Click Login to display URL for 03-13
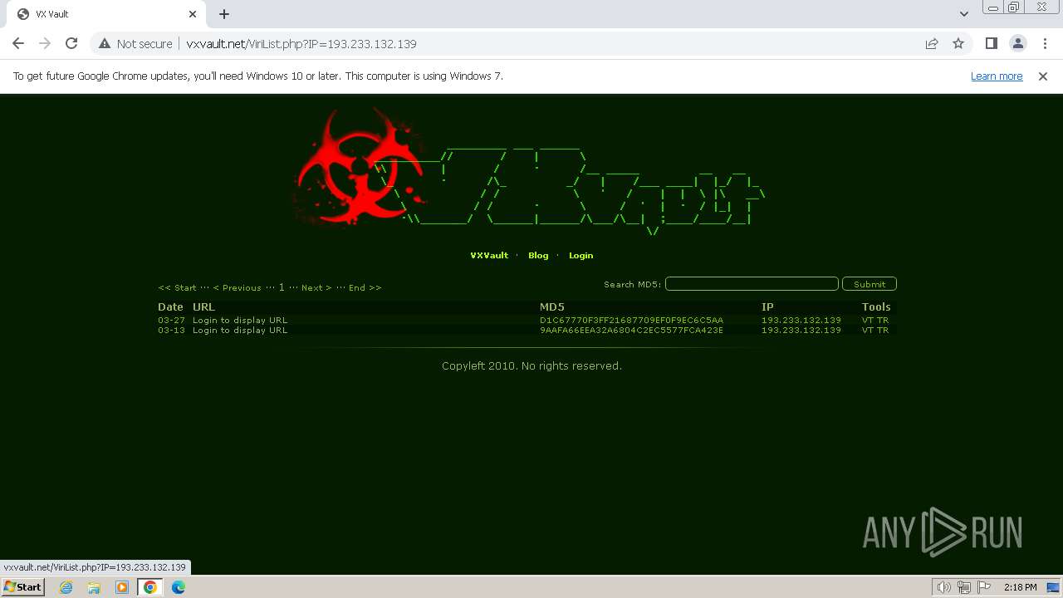This screenshot has width=1063, height=598. pyautogui.click(x=240, y=331)
